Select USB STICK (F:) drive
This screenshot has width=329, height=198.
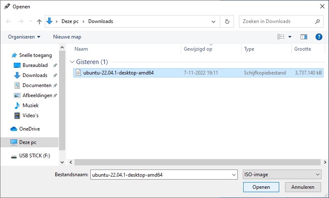[34, 156]
